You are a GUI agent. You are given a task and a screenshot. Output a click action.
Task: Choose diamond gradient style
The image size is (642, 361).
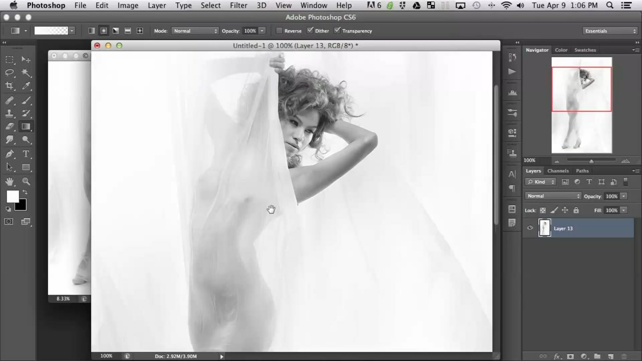tap(140, 31)
